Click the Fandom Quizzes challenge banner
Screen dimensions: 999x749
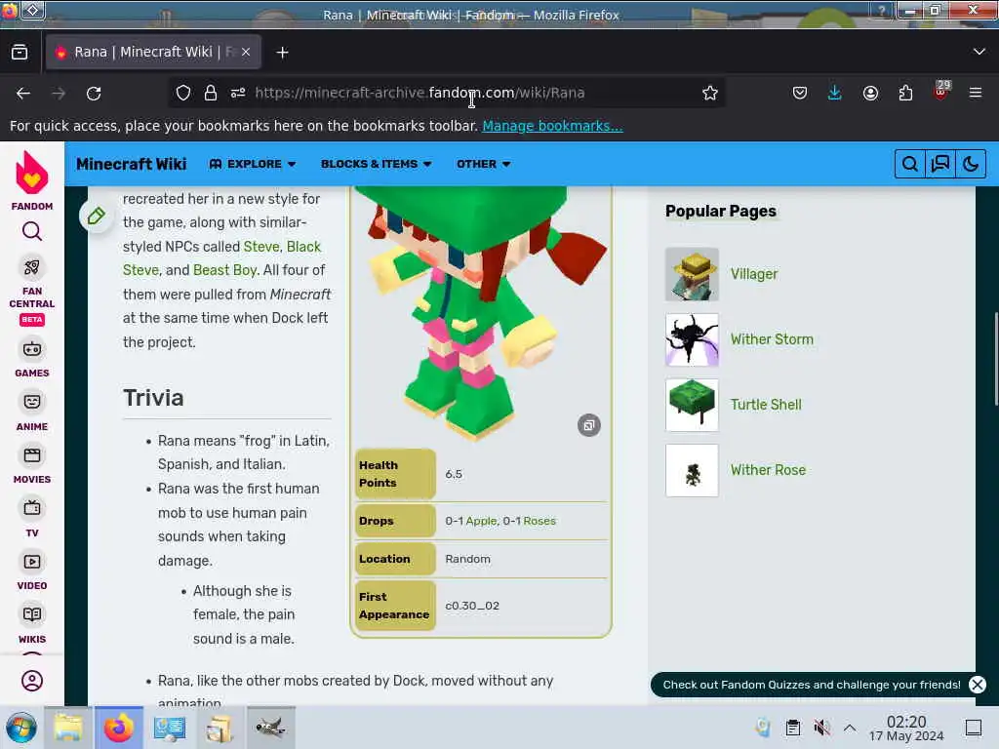tap(811, 685)
